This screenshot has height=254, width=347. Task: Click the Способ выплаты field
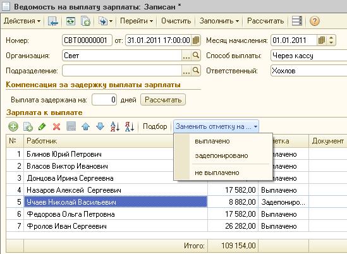pos(308,56)
